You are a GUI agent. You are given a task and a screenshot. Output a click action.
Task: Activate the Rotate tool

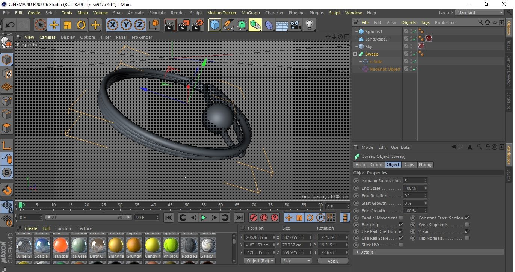(81, 25)
